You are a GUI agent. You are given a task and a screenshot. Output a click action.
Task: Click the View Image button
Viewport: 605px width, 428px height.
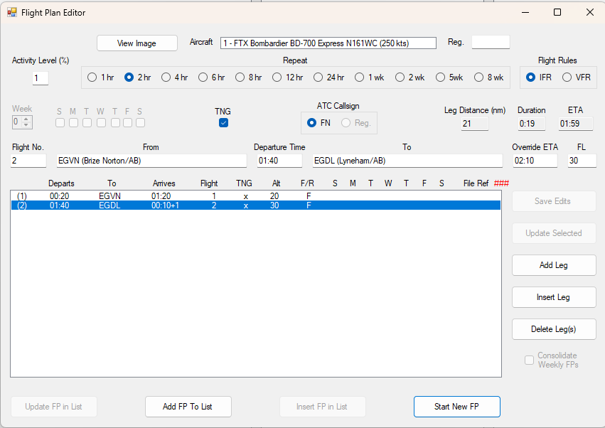click(x=136, y=43)
